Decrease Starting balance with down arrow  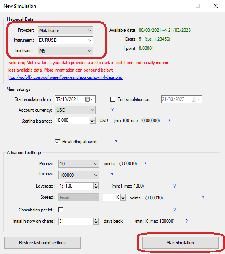pyautogui.click(x=92, y=122)
